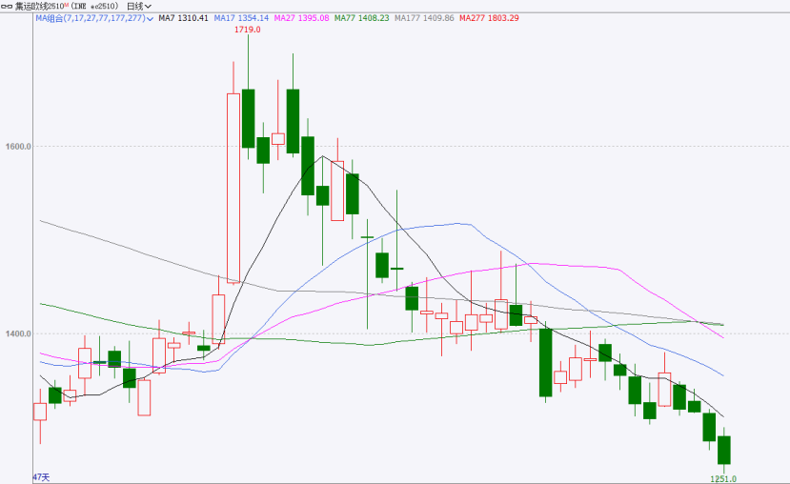Click the last candlestick with the 1251.0 low
This screenshot has width=790, height=484.
tap(724, 450)
